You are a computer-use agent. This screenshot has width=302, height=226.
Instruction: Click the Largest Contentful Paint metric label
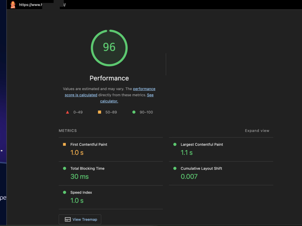(x=202, y=145)
